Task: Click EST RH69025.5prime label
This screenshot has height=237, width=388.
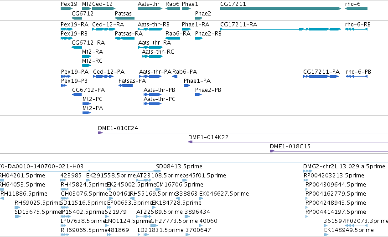Action: point(38,203)
